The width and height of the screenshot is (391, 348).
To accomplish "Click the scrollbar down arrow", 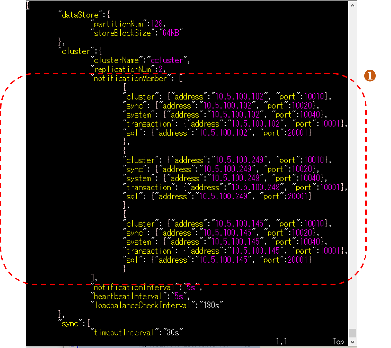I will pos(353,342).
